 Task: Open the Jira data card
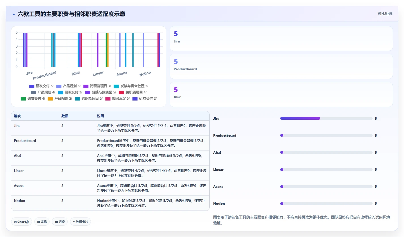[281, 39]
